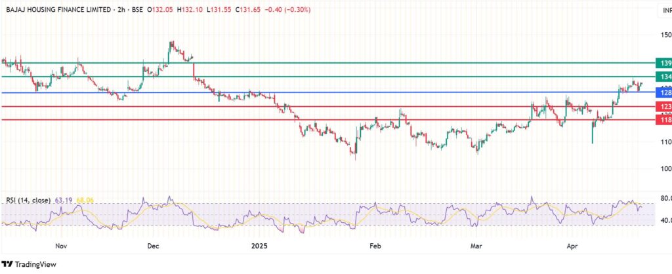Click the green 139 price label

(x=663, y=62)
